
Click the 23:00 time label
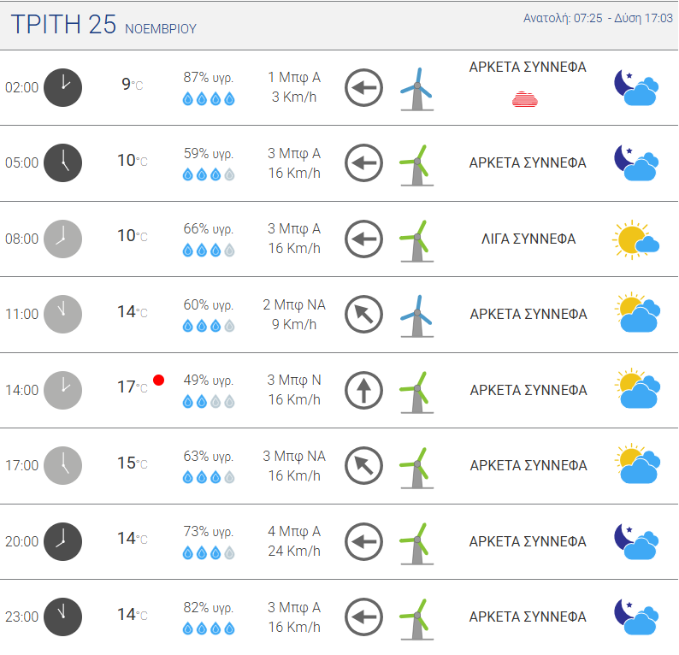[x=21, y=617]
